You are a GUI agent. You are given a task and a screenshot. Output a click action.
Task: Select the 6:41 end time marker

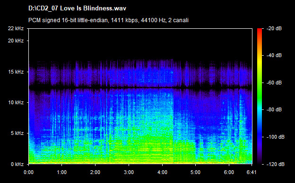click(x=252, y=172)
